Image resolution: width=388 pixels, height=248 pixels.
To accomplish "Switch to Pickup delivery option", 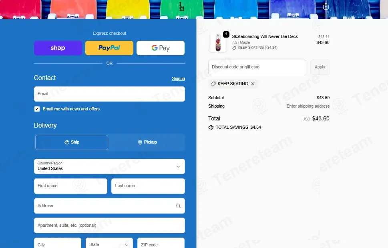I will pos(147,142).
